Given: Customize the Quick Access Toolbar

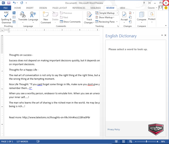Looking at the screenshot, I should pos(26,3).
